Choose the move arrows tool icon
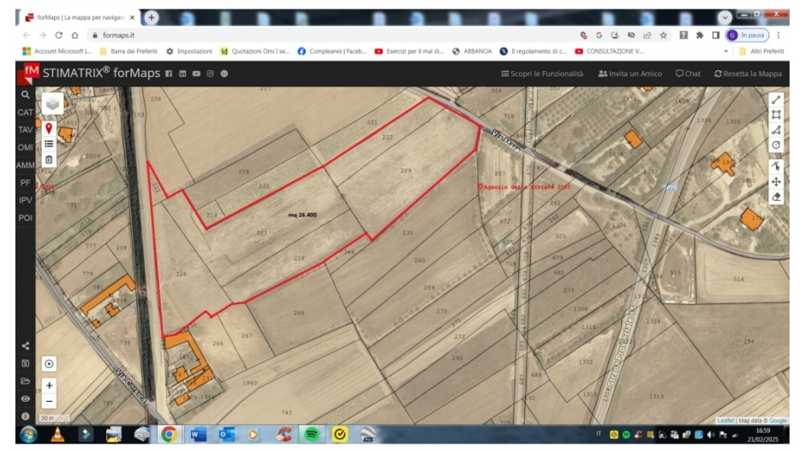805x453 pixels. pos(776,182)
